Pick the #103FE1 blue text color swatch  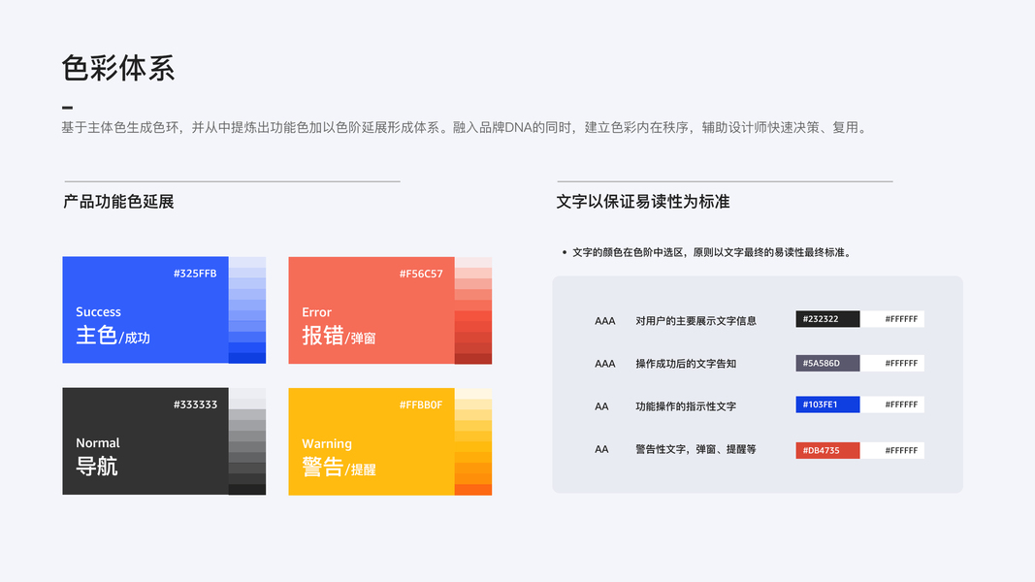pyautogui.click(x=827, y=404)
